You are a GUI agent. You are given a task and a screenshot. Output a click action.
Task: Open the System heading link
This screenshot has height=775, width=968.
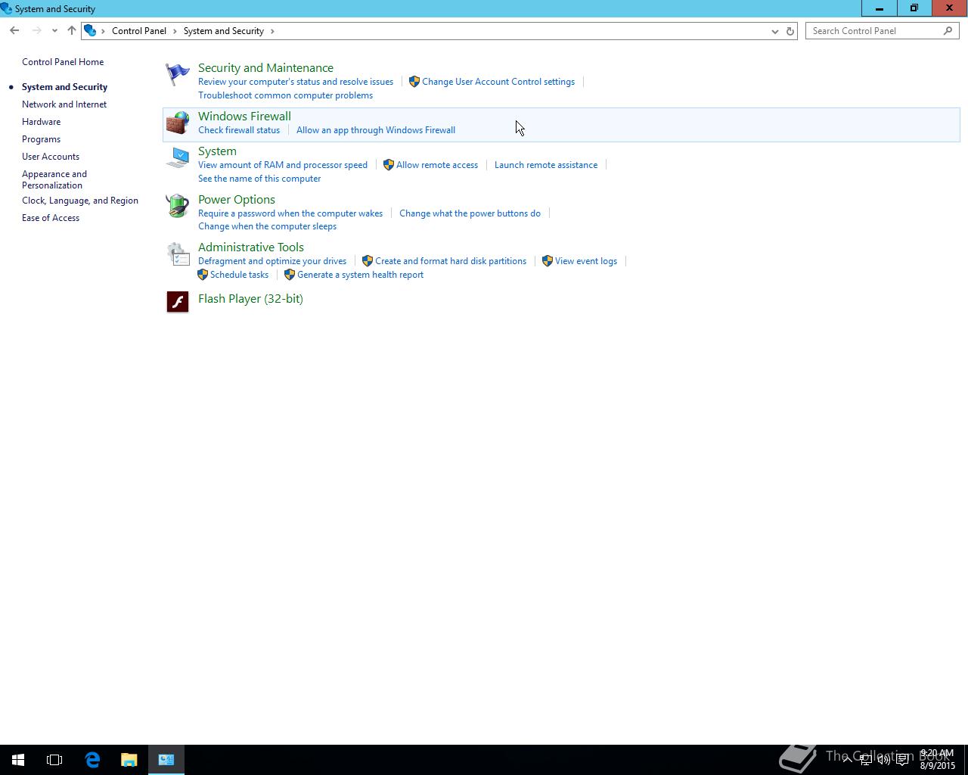click(217, 151)
